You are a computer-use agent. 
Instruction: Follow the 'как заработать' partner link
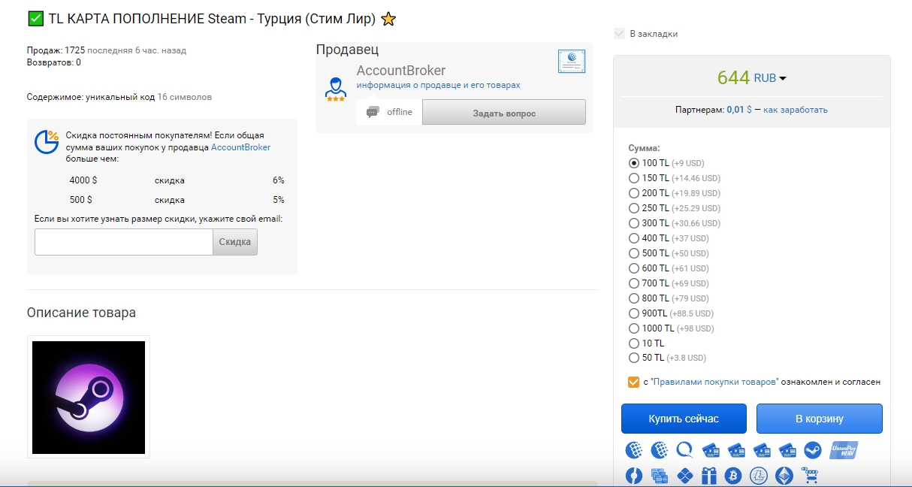pyautogui.click(x=796, y=110)
